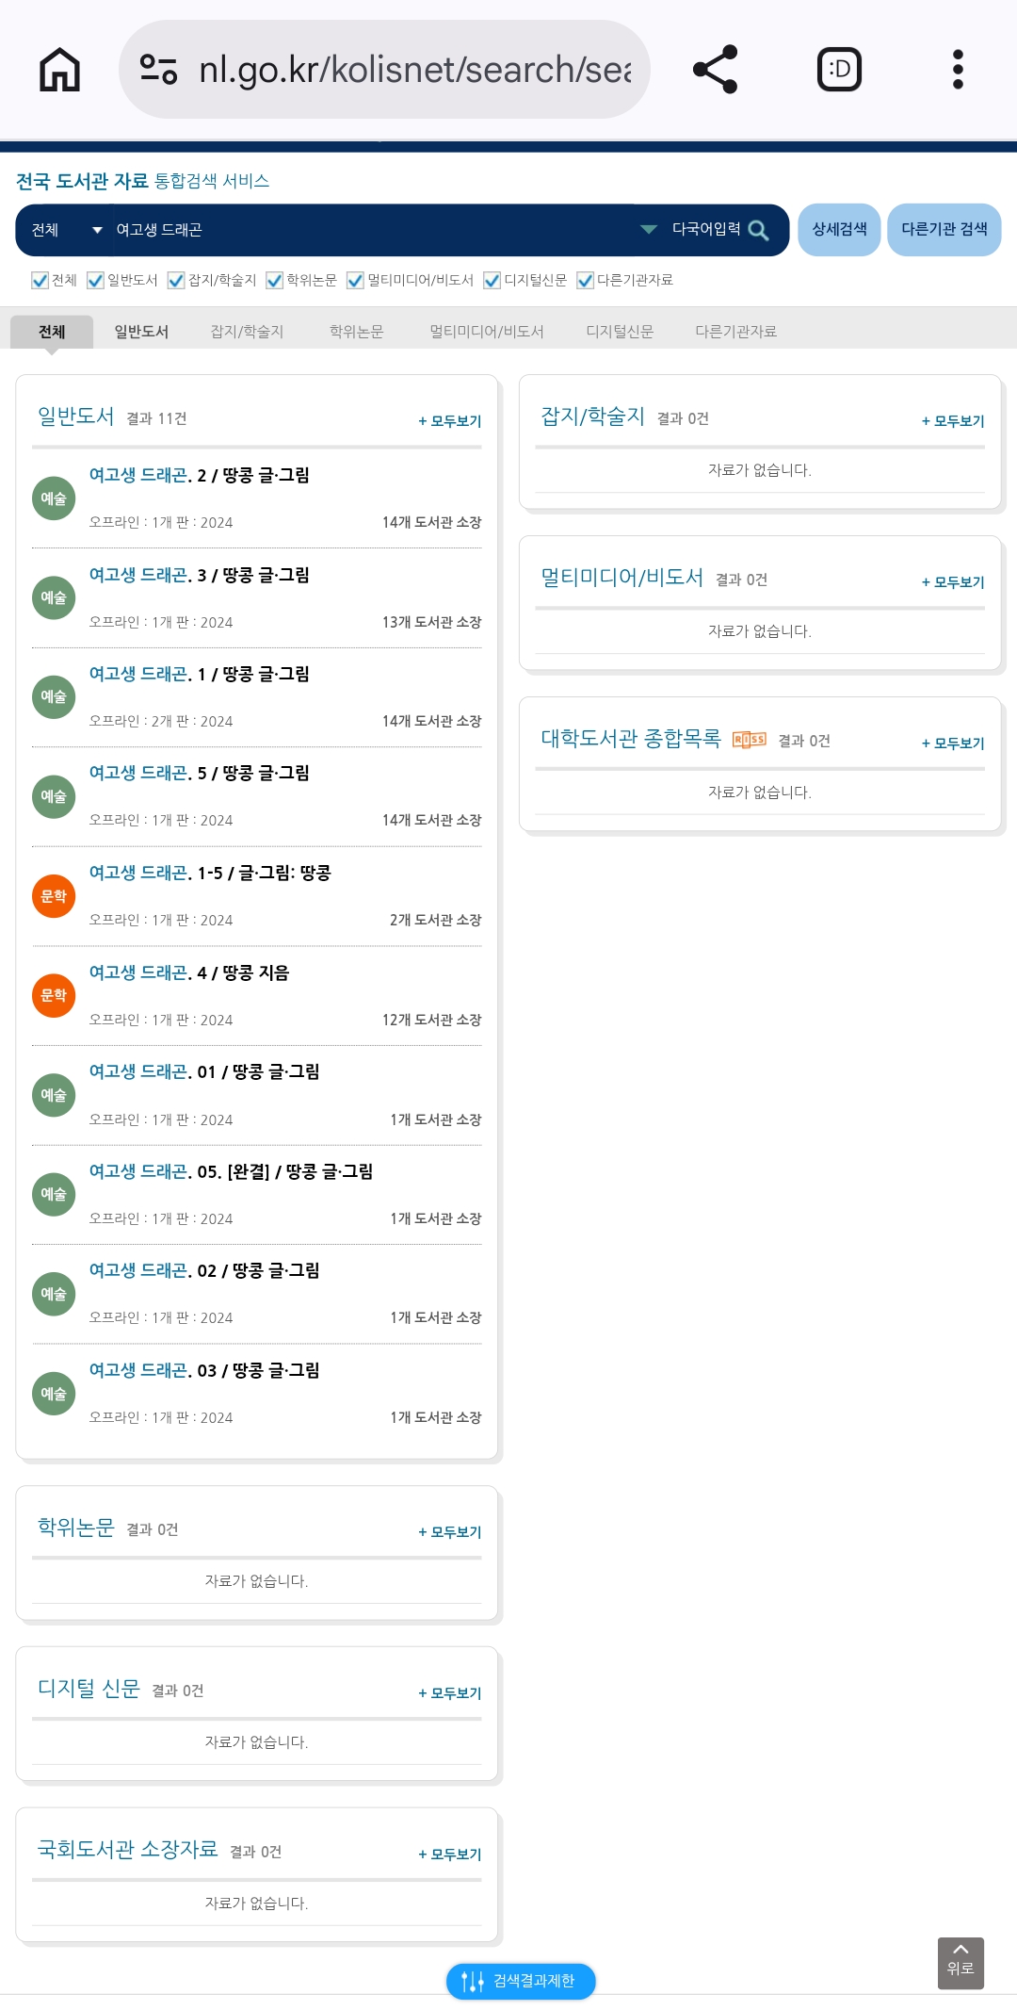Viewport: 1017px width, 2010px height.
Task: Tap the share icon in browser bar
Action: point(715,70)
